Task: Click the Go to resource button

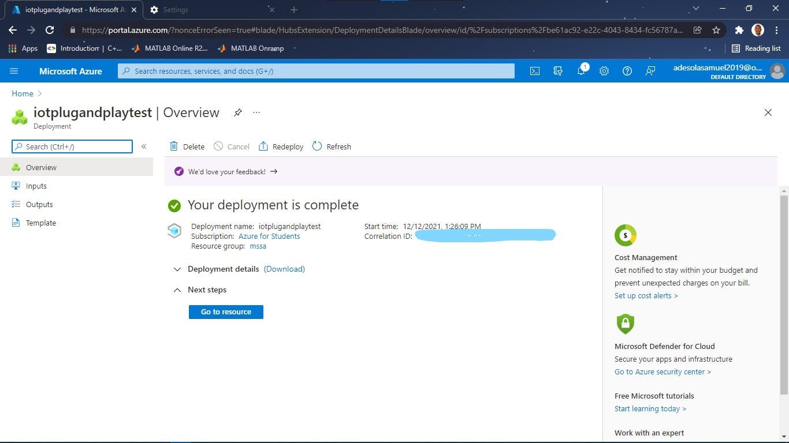Action: (x=226, y=312)
